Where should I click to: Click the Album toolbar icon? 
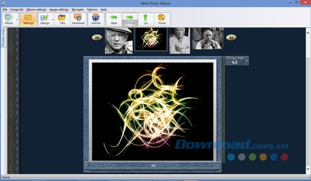click(x=9, y=19)
